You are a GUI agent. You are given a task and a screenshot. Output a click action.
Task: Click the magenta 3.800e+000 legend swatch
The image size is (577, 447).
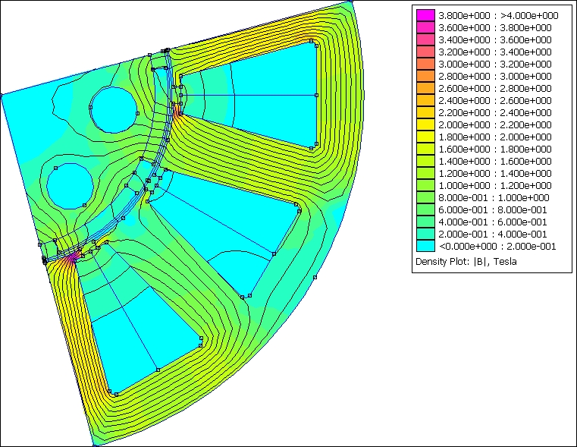(426, 16)
